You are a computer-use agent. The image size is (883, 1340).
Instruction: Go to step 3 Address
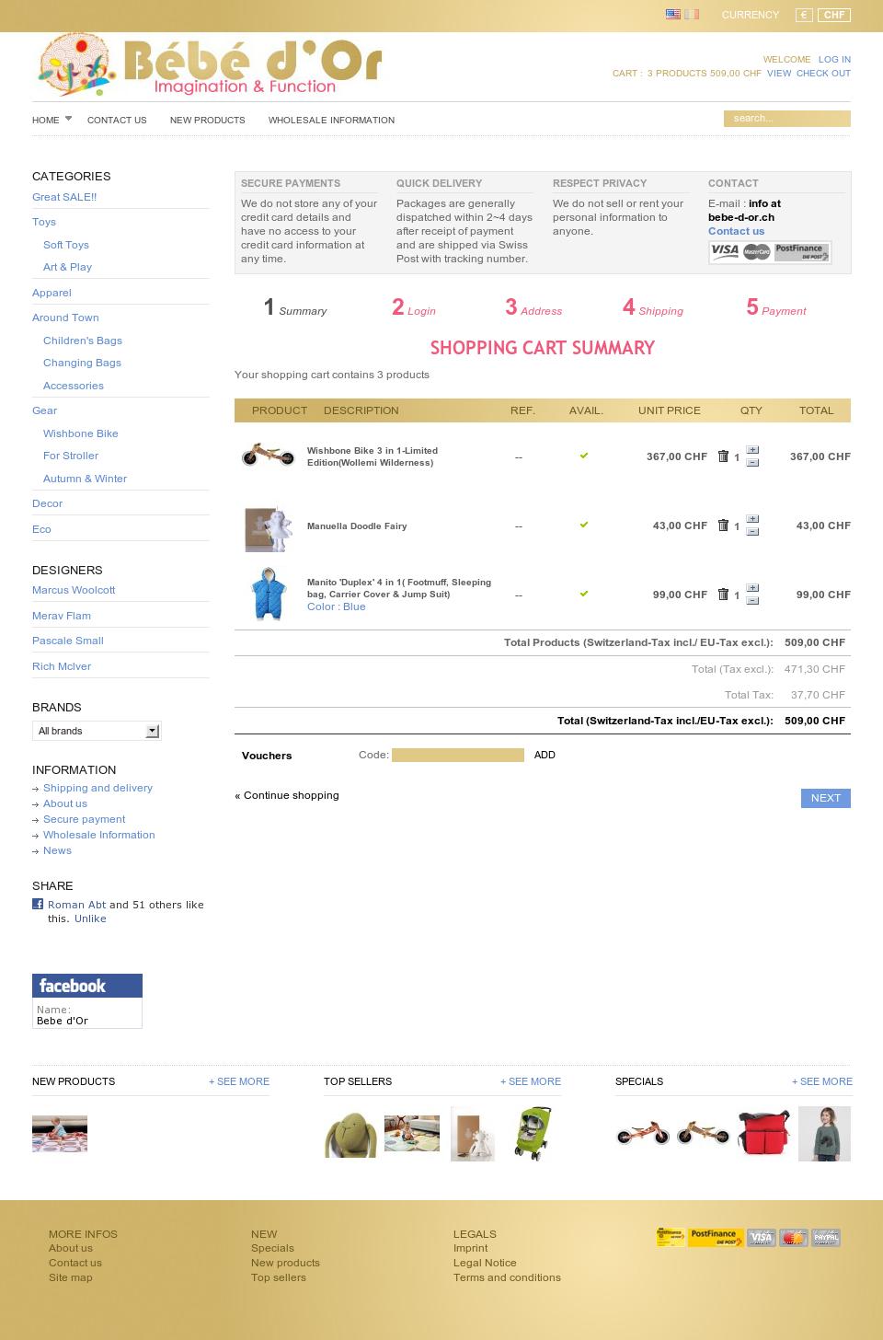[533, 307]
